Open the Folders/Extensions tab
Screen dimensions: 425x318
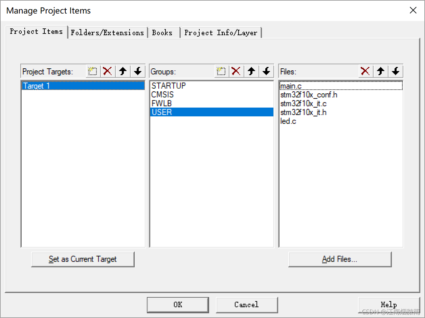108,33
